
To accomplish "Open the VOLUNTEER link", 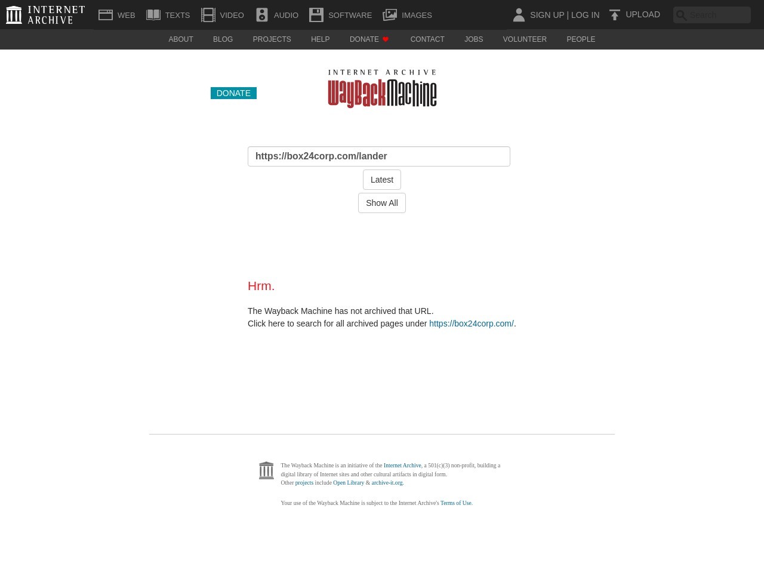I will [525, 39].
